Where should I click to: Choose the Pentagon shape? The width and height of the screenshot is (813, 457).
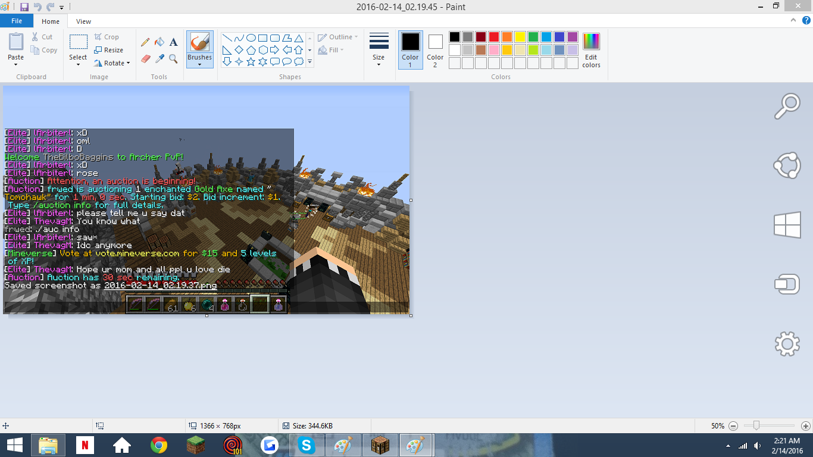coord(251,49)
